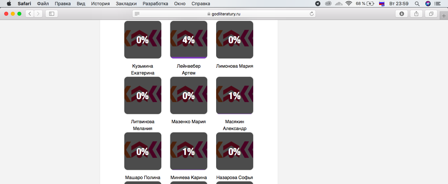Click the name Литвинова Мелания

click(143, 125)
